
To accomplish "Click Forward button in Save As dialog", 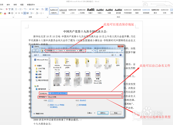I will 37,51.
